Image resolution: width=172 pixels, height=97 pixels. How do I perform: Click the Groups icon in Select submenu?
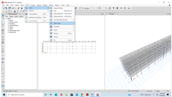click(51, 33)
